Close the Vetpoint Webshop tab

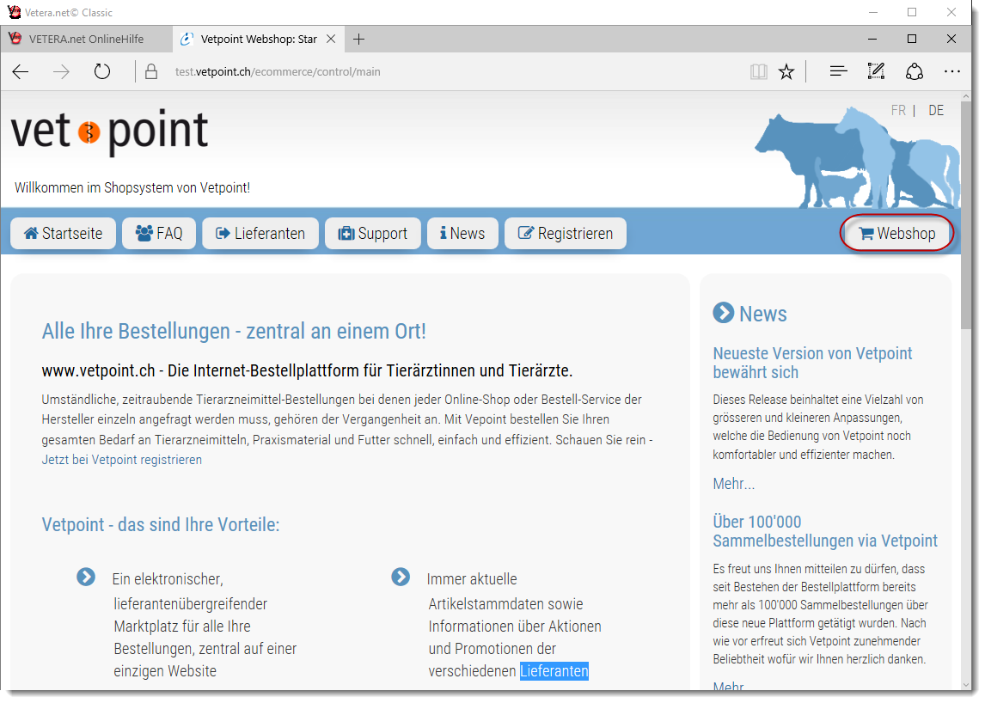click(x=331, y=39)
